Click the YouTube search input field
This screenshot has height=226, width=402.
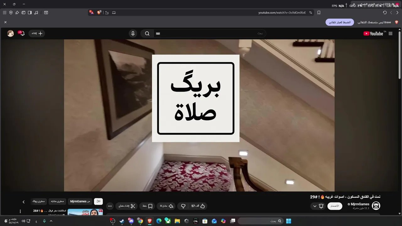tap(210, 34)
